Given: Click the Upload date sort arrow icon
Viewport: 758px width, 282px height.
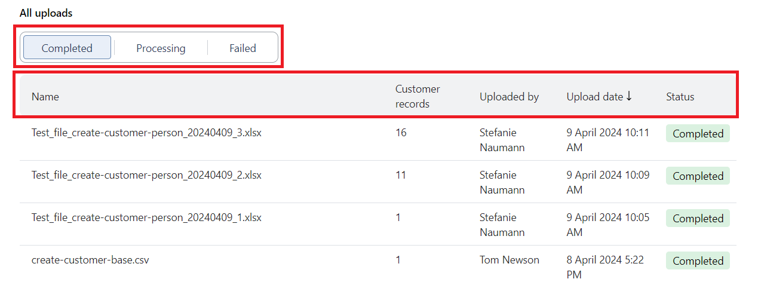Looking at the screenshot, I should point(629,96).
